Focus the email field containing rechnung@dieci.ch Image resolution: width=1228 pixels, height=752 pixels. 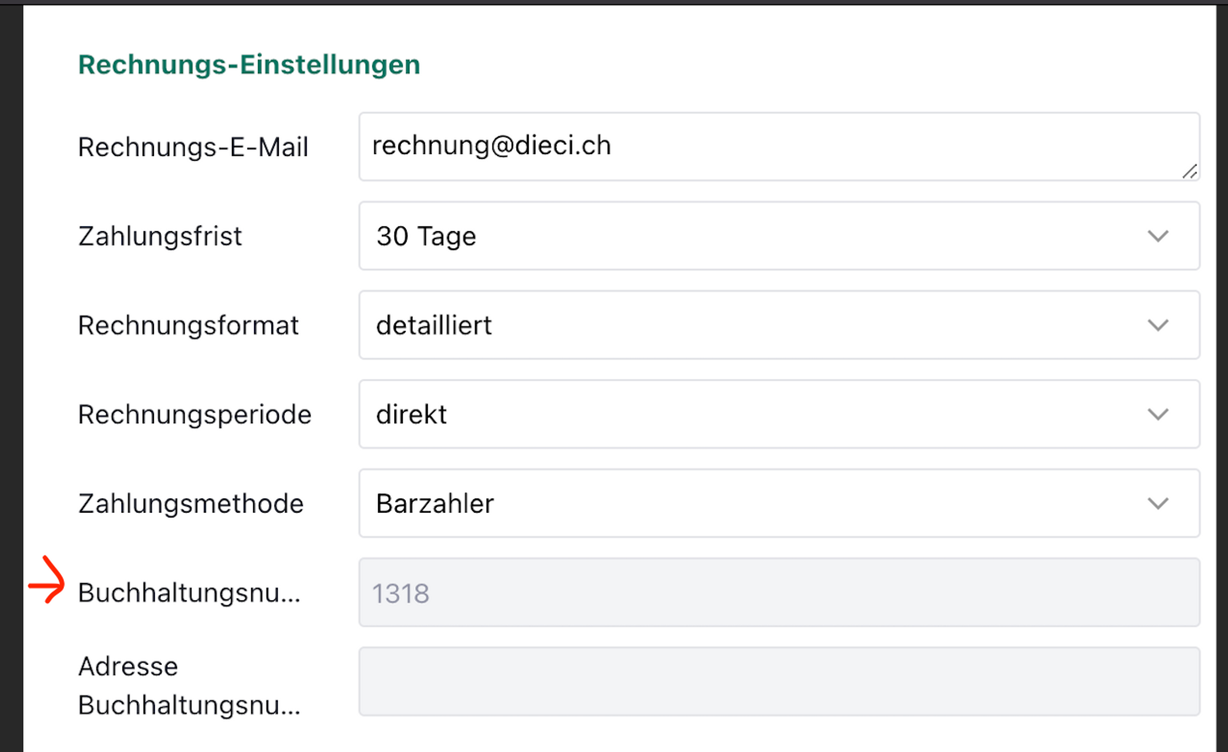click(x=737, y=146)
